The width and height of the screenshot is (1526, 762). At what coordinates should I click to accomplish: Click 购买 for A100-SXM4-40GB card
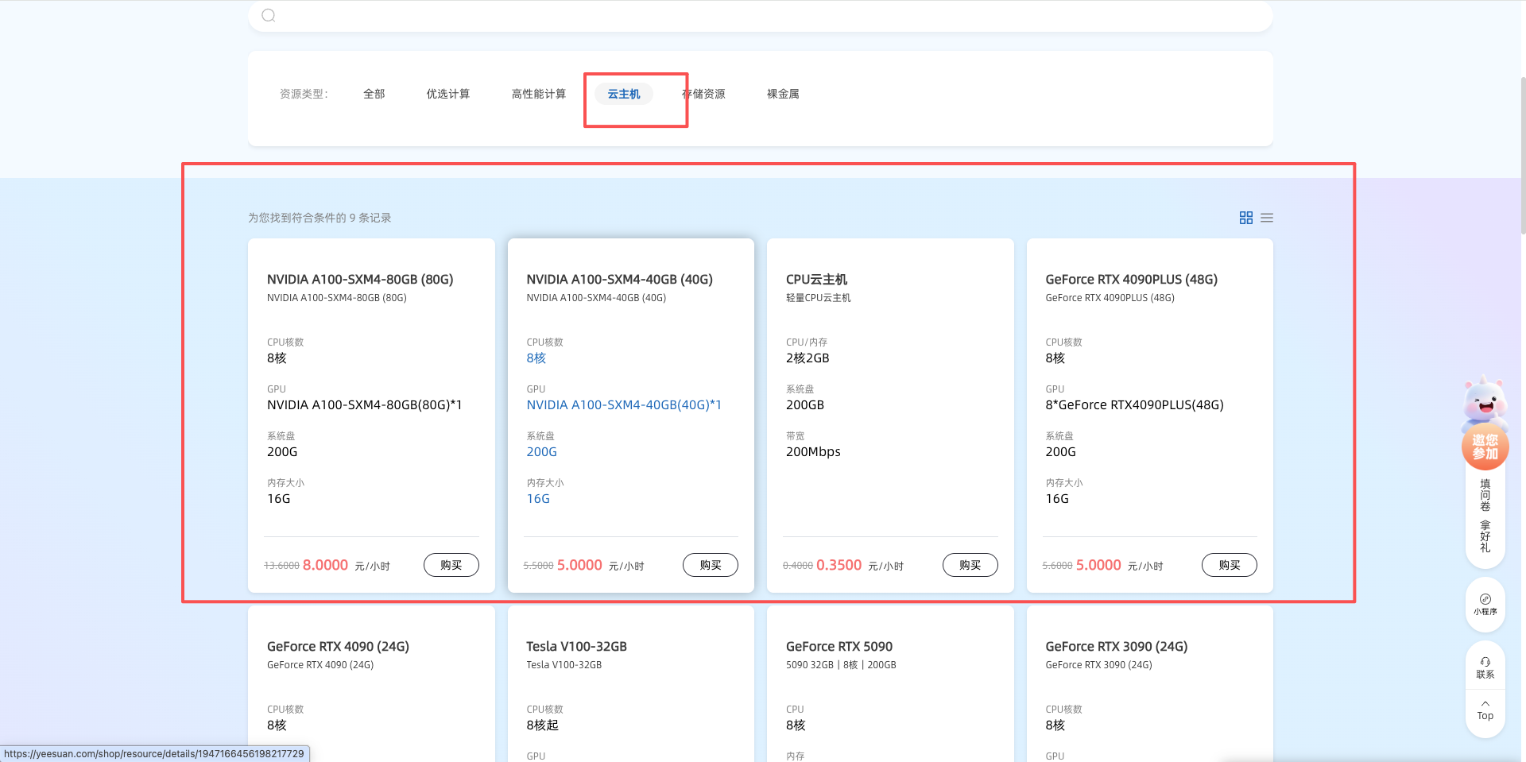point(710,565)
